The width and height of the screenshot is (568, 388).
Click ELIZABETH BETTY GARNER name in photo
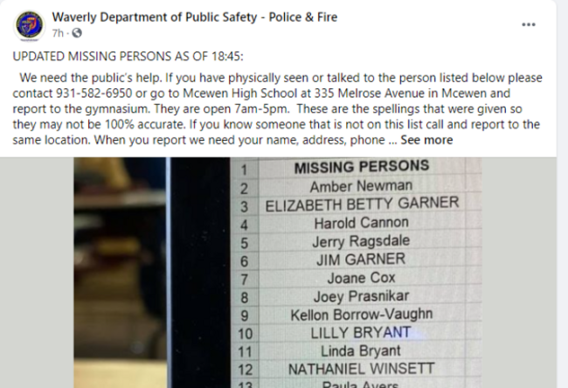[x=363, y=204]
